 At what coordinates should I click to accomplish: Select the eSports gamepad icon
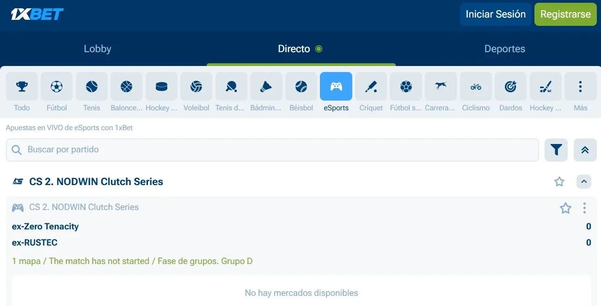[336, 86]
